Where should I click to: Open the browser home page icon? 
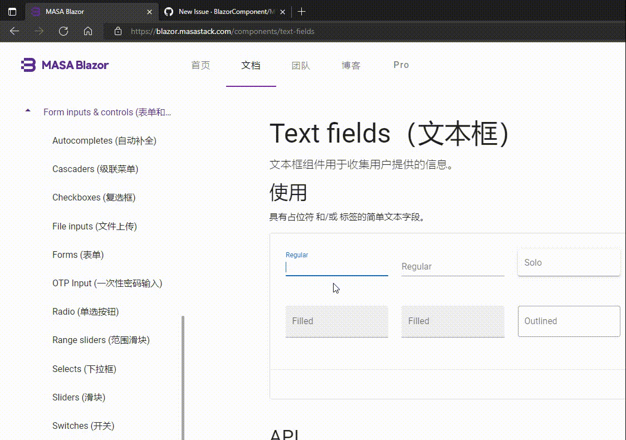[x=89, y=31]
